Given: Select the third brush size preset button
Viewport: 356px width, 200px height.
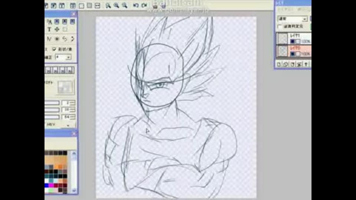Looking at the screenshot, I should click(63, 70).
